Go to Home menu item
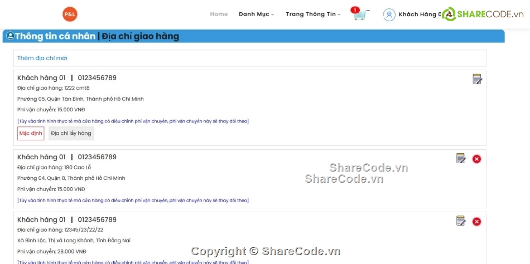 [219, 14]
